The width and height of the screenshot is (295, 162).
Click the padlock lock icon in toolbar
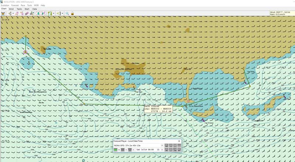click(72, 13)
